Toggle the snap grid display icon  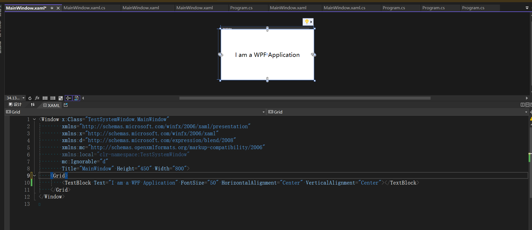click(45, 98)
